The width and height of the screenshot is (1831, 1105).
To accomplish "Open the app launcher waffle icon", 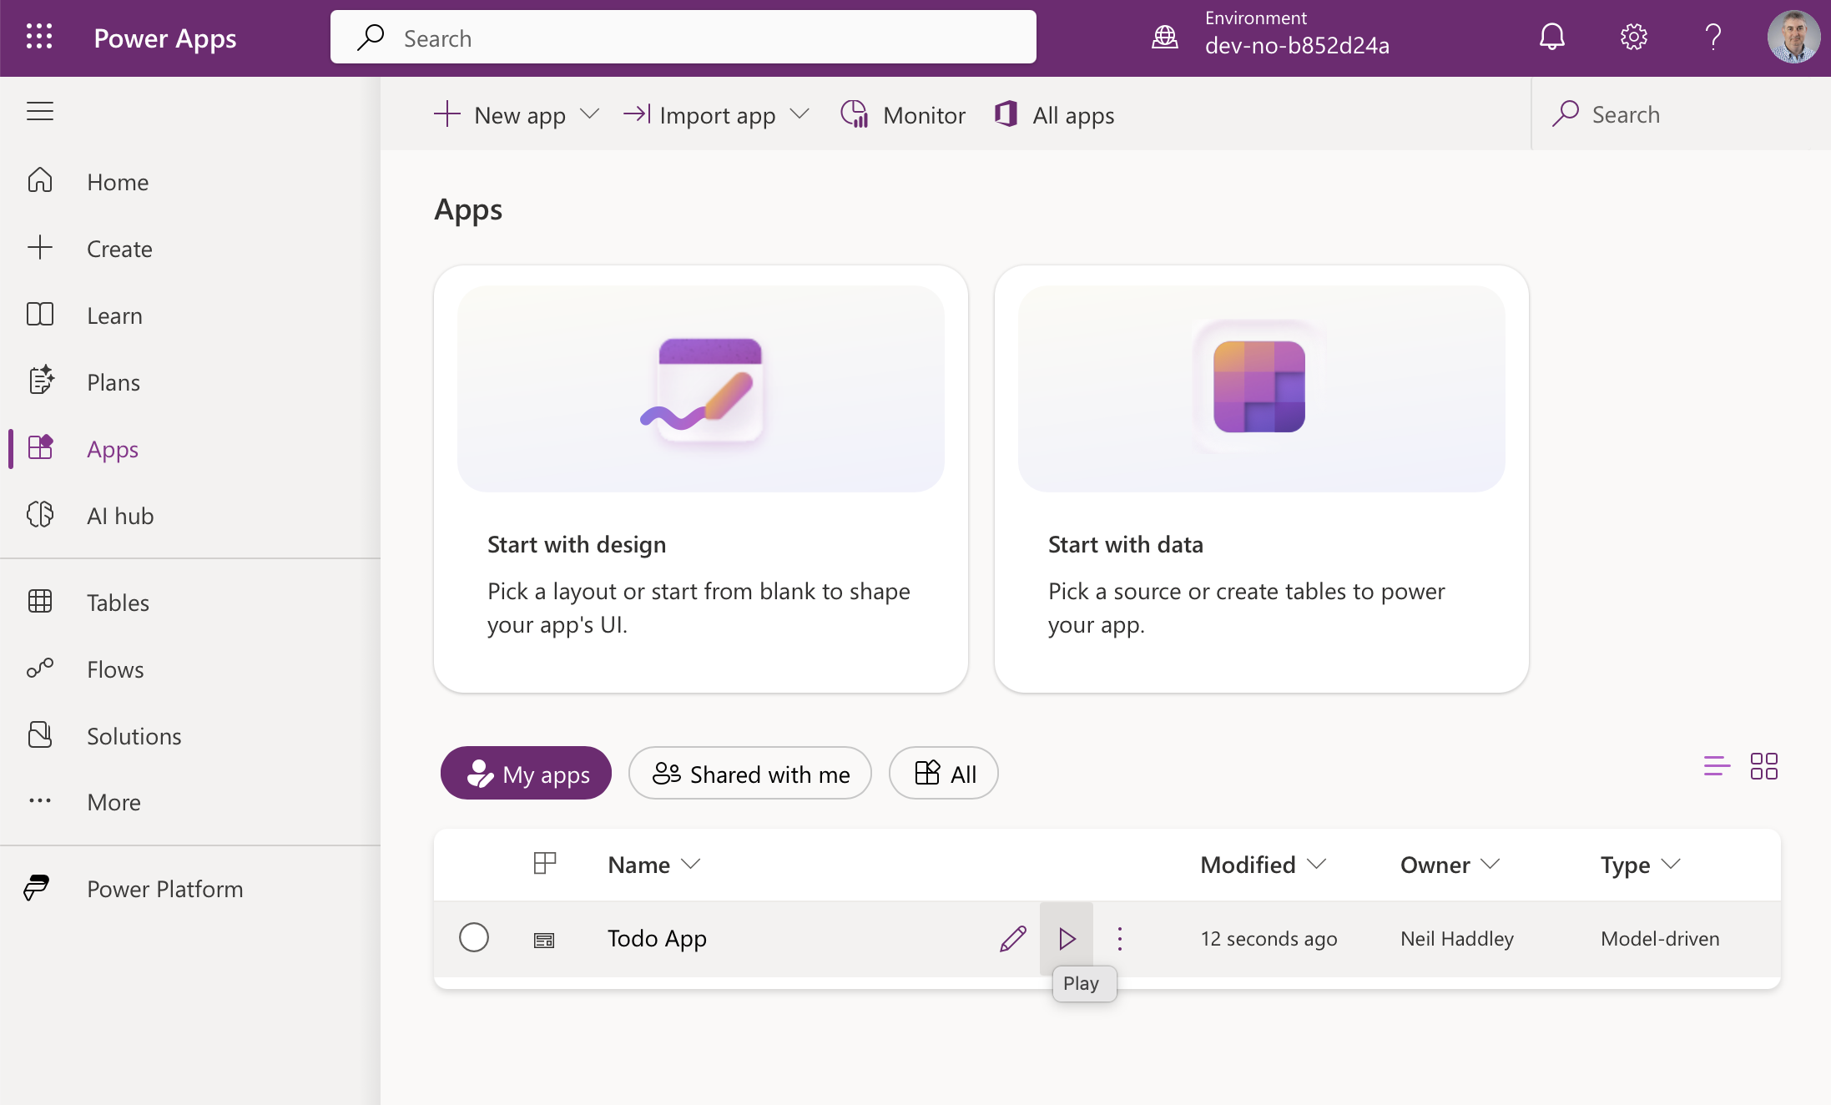I will (x=39, y=38).
